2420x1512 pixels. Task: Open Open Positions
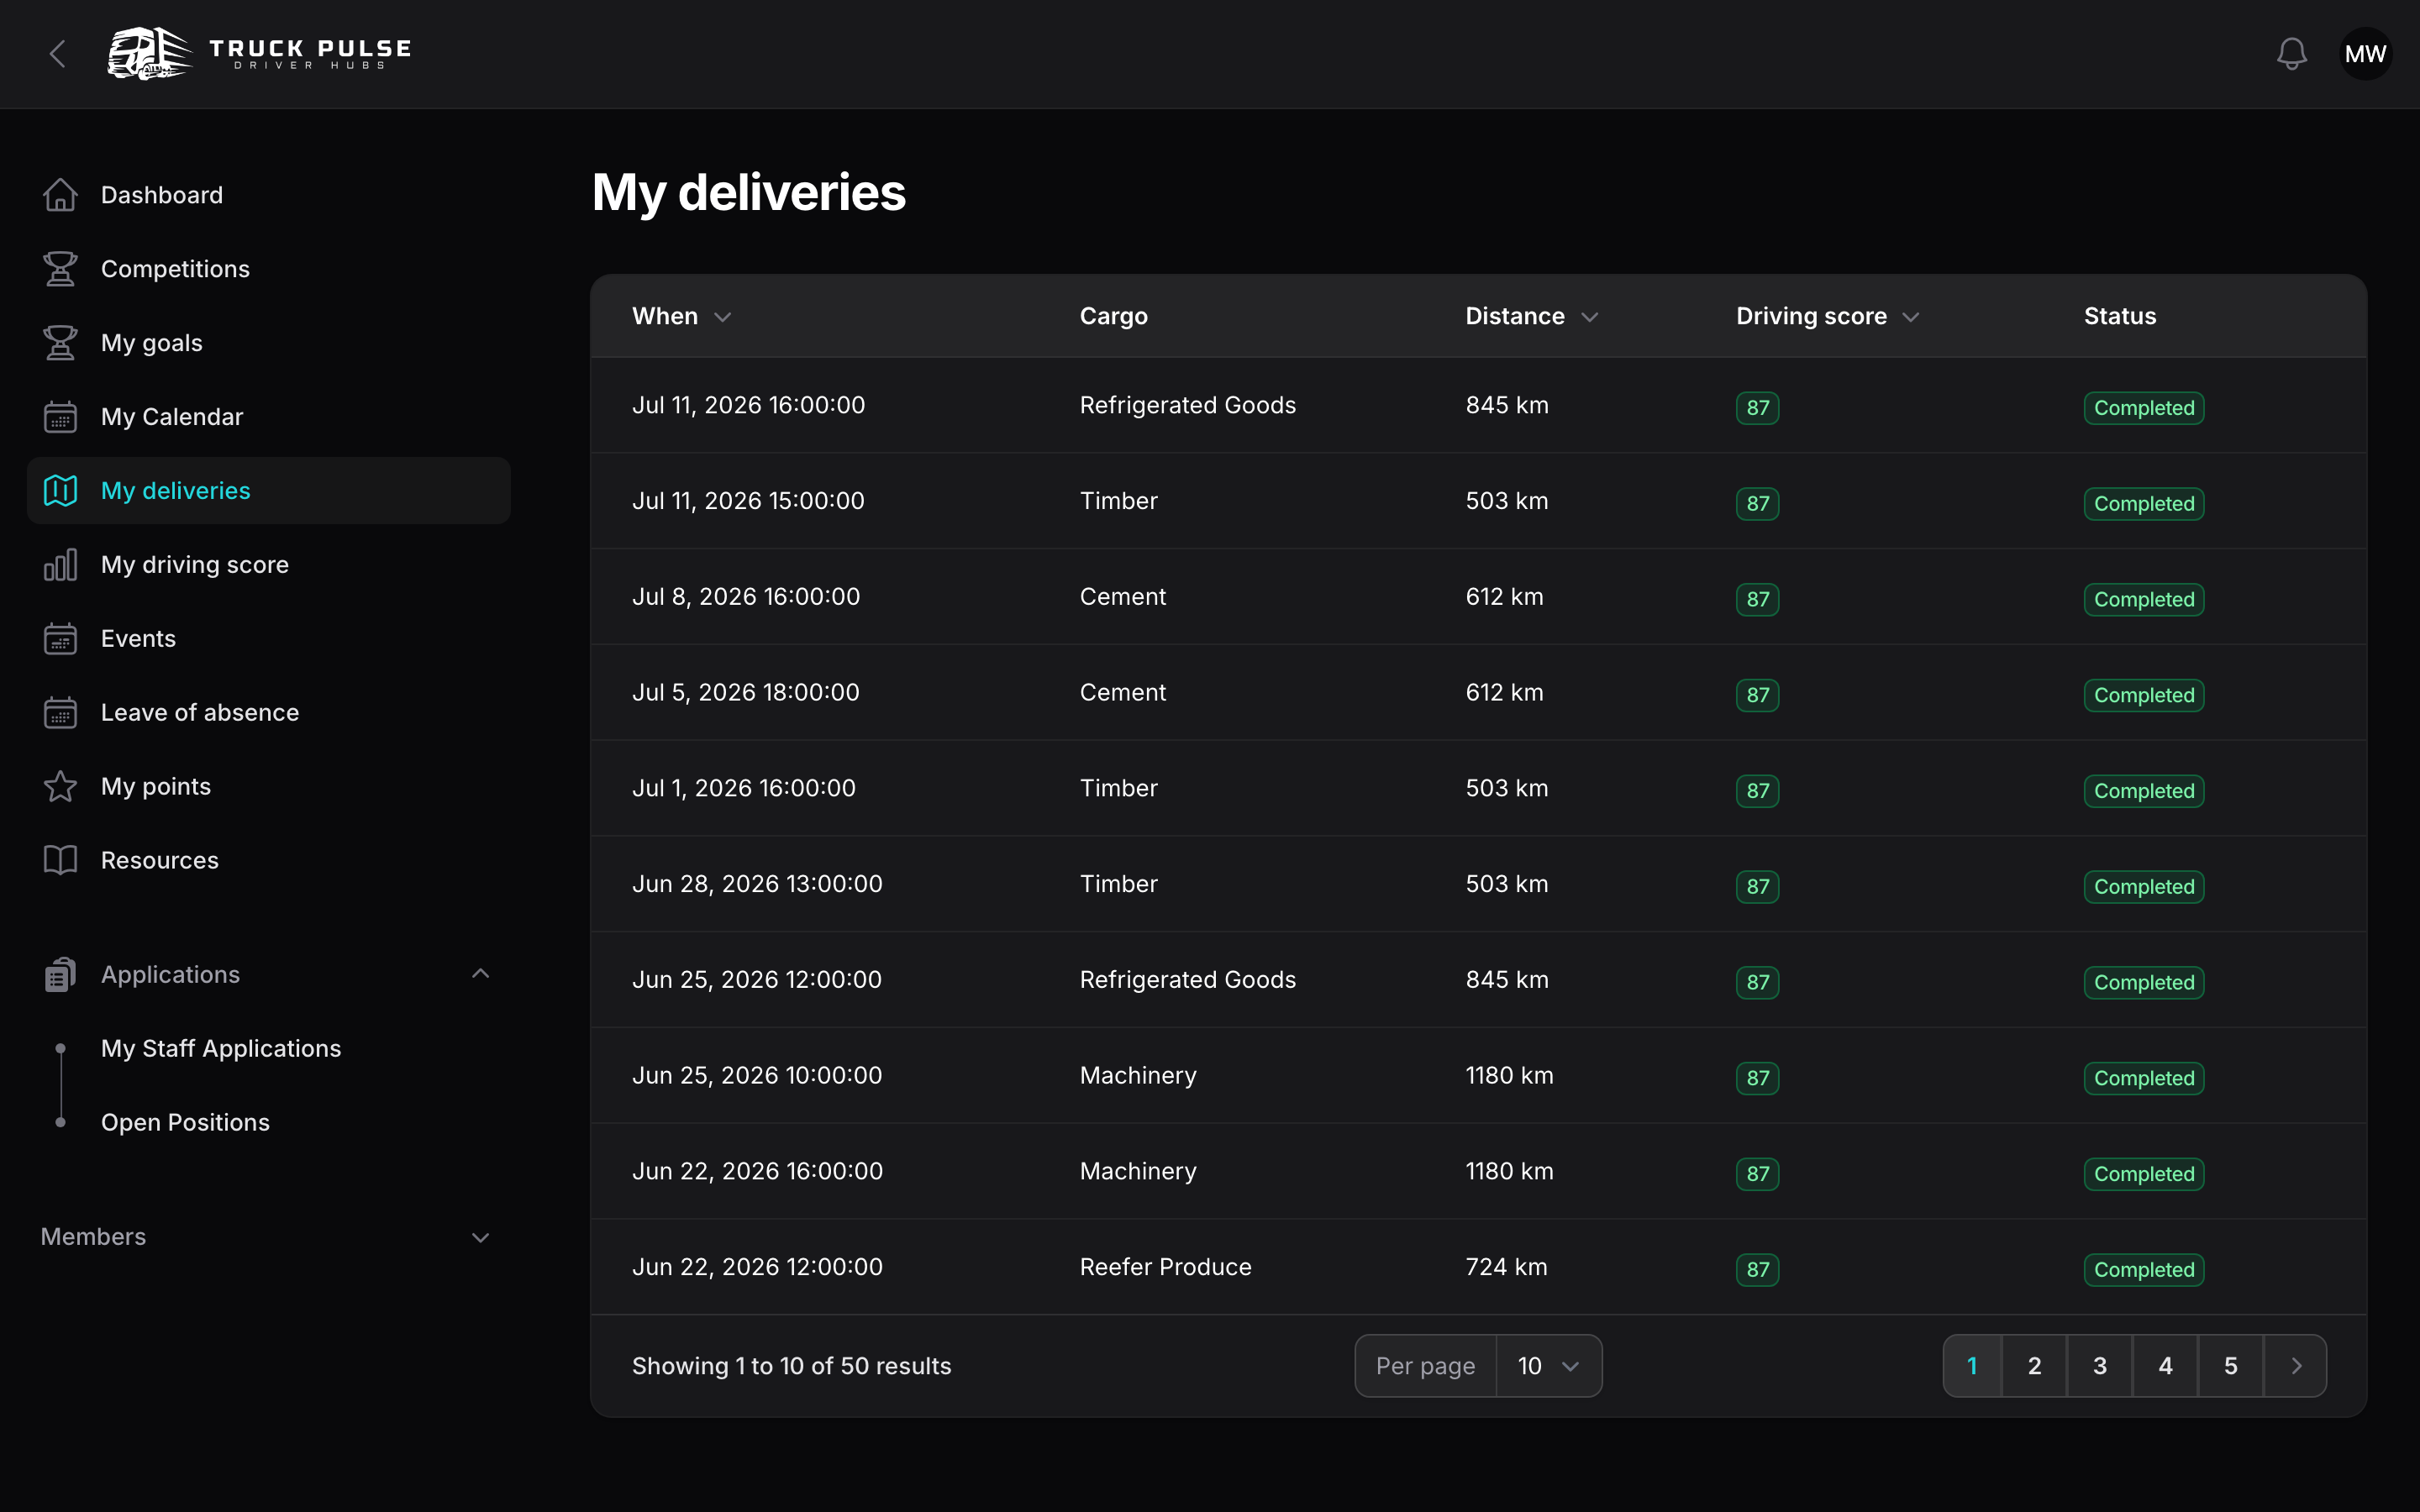[x=185, y=1123]
